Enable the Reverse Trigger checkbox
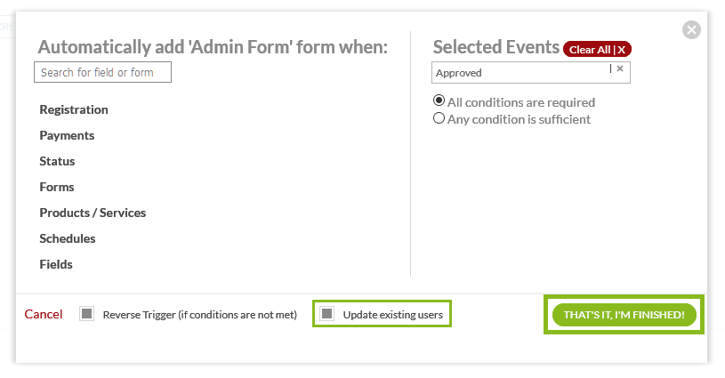 click(x=86, y=314)
